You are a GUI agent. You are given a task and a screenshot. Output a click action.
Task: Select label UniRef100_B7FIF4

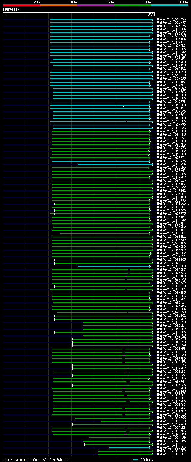pyautogui.click(x=171, y=233)
